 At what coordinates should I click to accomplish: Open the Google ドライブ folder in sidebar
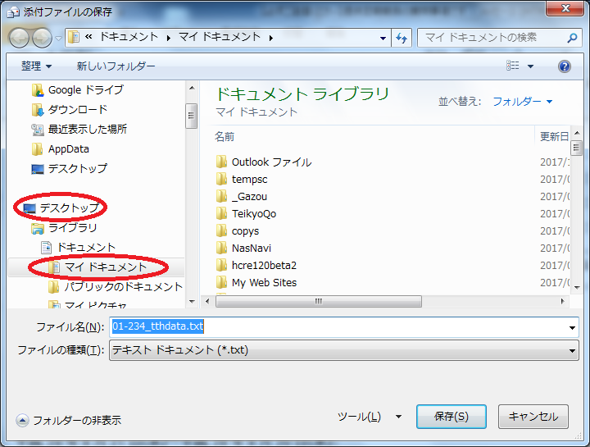(85, 89)
